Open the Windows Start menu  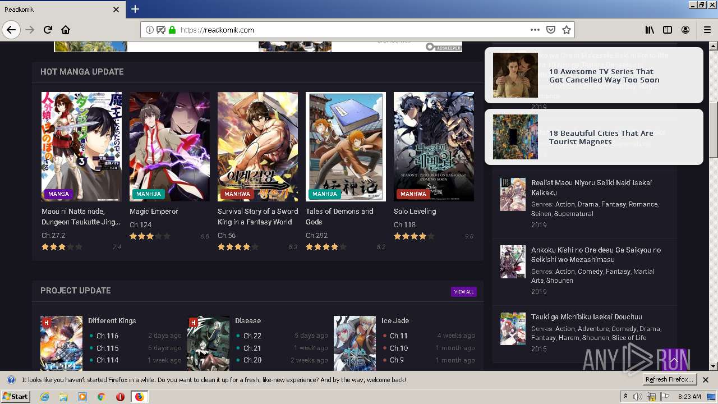(x=16, y=397)
